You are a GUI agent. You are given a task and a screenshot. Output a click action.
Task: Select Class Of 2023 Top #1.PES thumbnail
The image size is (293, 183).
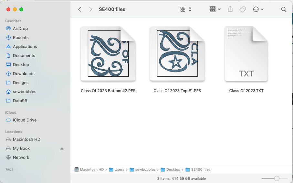click(177, 53)
